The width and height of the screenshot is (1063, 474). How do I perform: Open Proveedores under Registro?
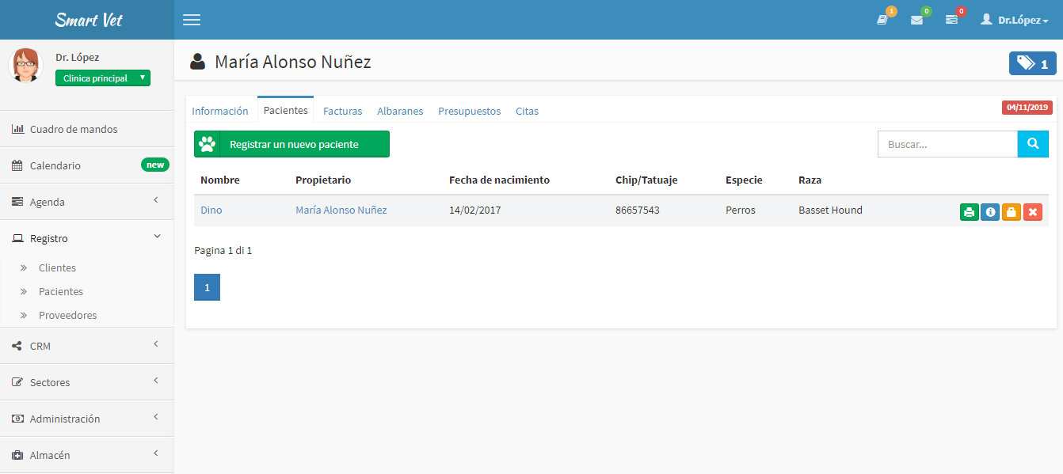[x=68, y=315]
